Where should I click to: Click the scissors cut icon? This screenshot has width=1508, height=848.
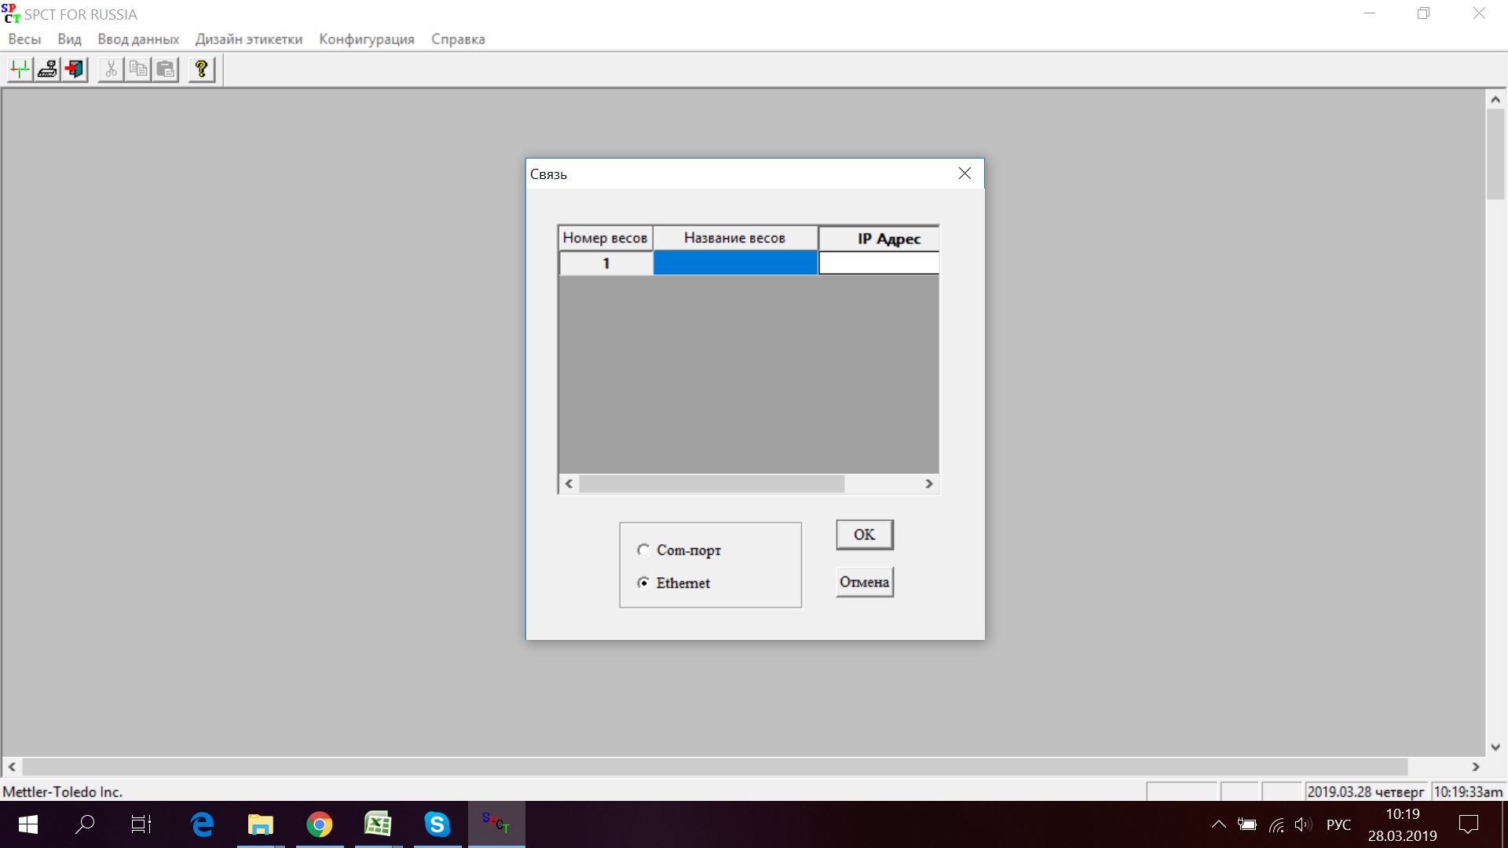coord(111,70)
